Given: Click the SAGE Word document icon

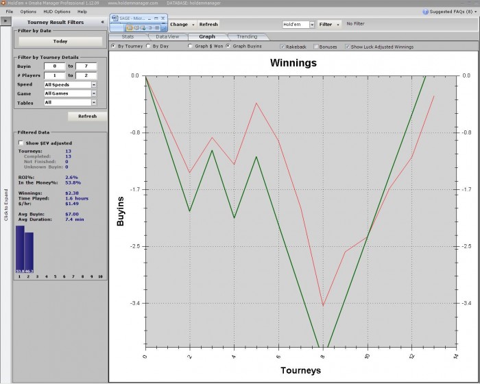Looking at the screenshot, I should coord(115,18).
